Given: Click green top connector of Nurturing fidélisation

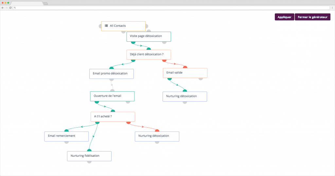Looking at the screenshot, I should click(x=89, y=150).
